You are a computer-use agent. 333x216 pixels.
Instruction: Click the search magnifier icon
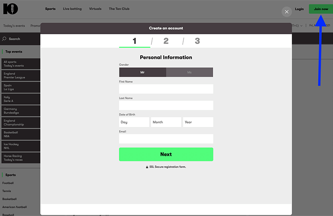coord(5,39)
